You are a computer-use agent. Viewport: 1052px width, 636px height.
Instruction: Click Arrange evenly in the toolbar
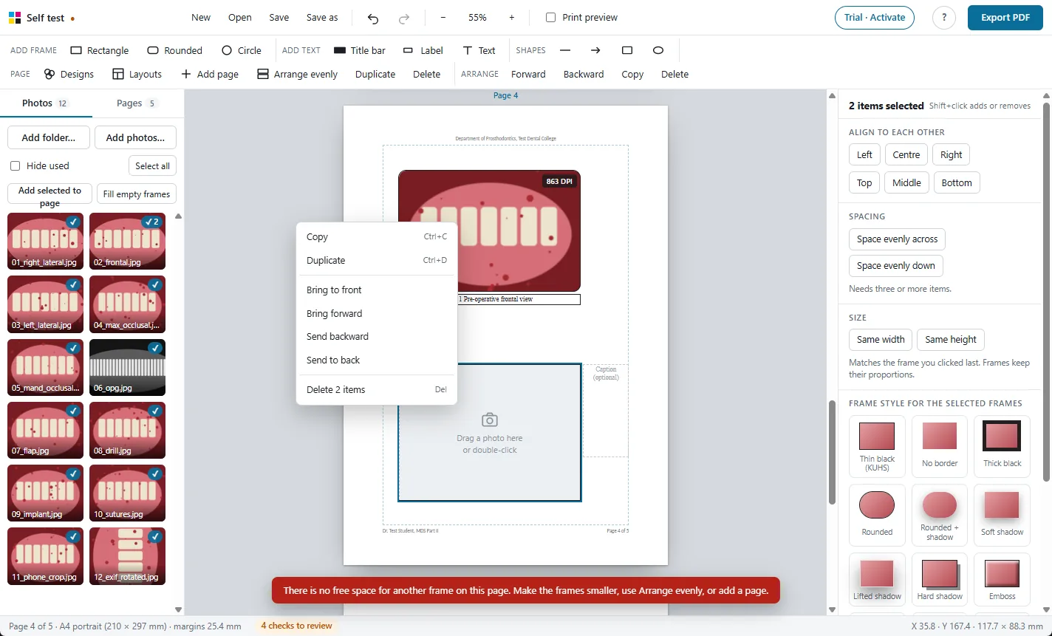tap(298, 74)
